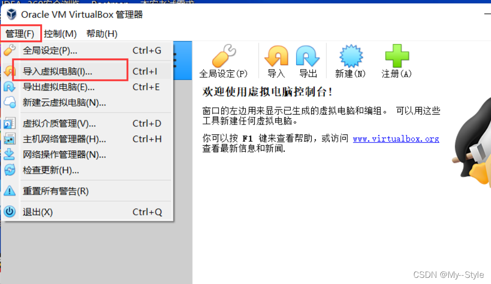Select 全局设定(P)... in the dropdown menu
The height and width of the screenshot is (284, 491).
coord(88,50)
